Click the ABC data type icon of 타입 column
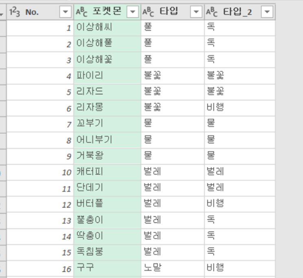 pos(148,12)
